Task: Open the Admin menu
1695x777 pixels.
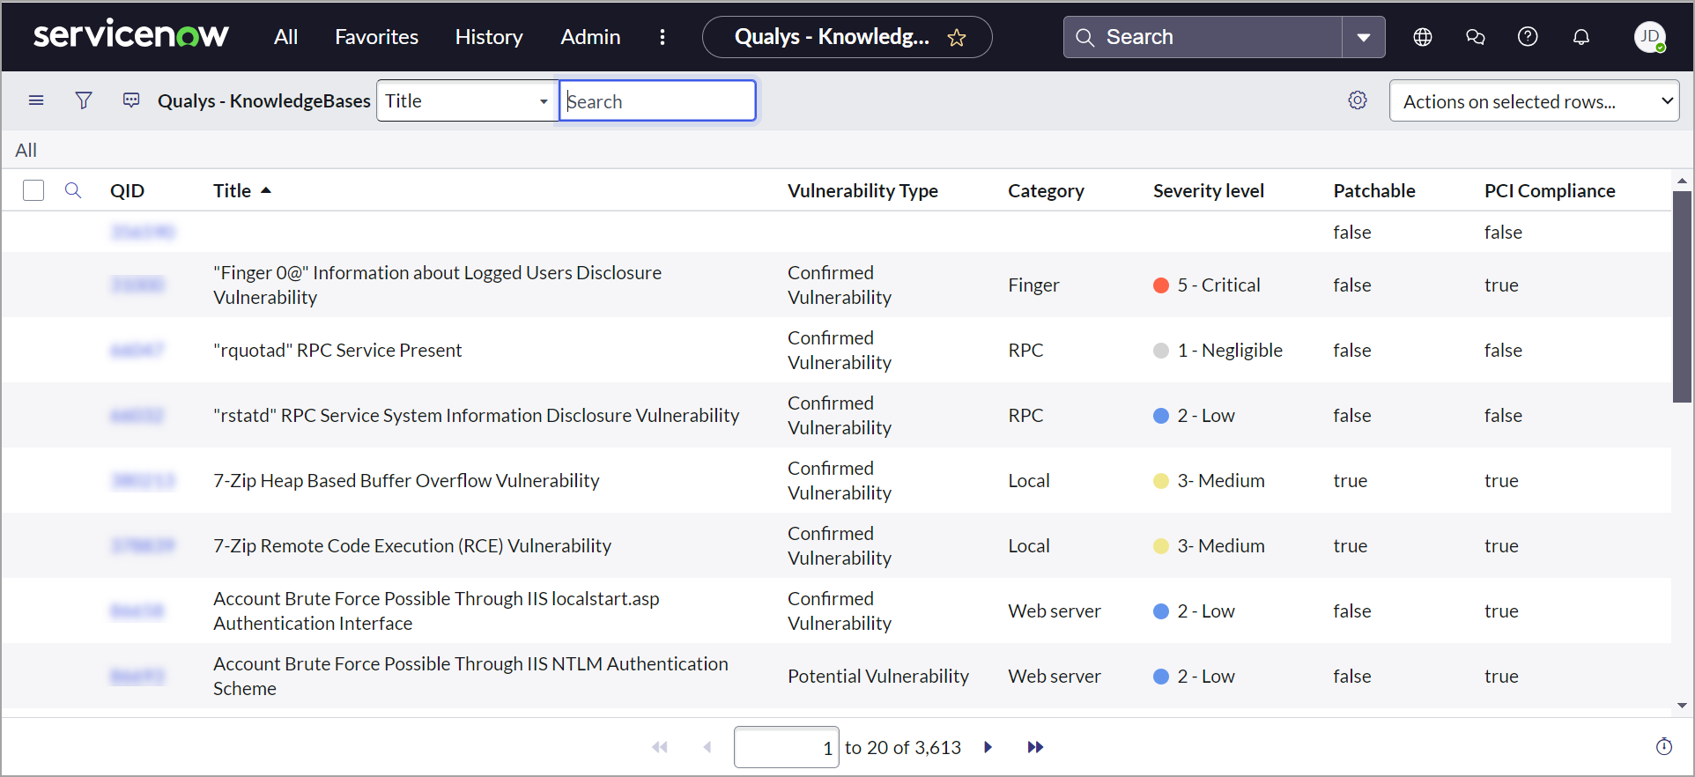Action: pyautogui.click(x=590, y=37)
